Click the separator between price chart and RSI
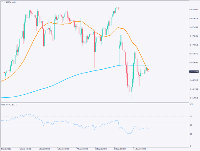This screenshot has height=151, width=200. point(94,103)
